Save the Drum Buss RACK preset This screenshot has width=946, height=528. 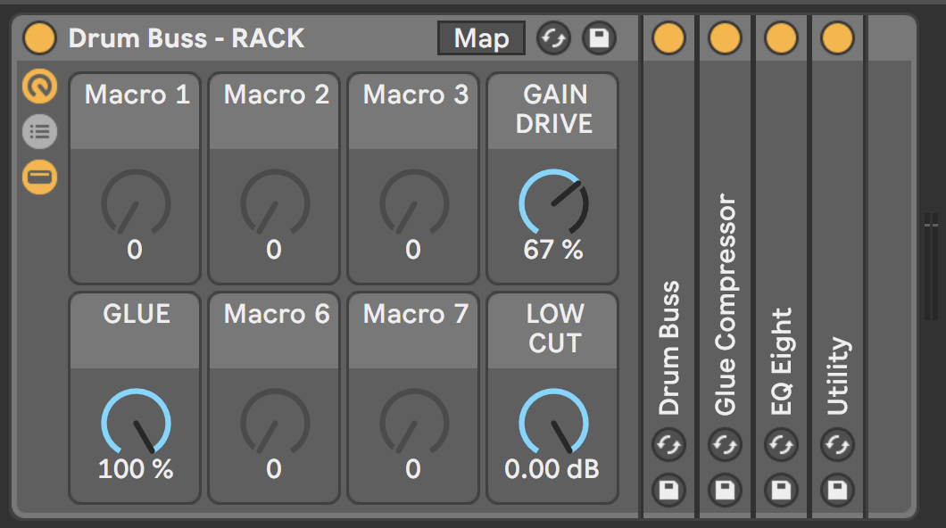point(599,38)
